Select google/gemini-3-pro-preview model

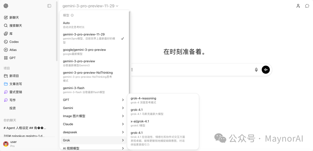[93, 51]
